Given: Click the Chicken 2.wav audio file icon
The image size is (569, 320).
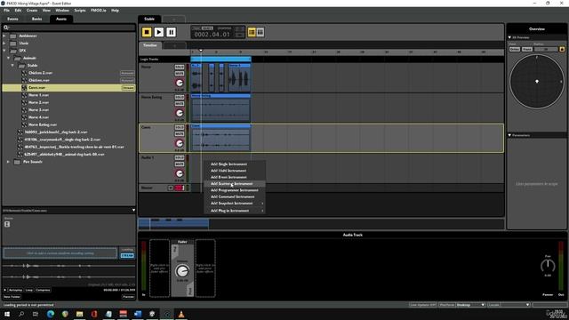Looking at the screenshot, I should [x=24, y=73].
